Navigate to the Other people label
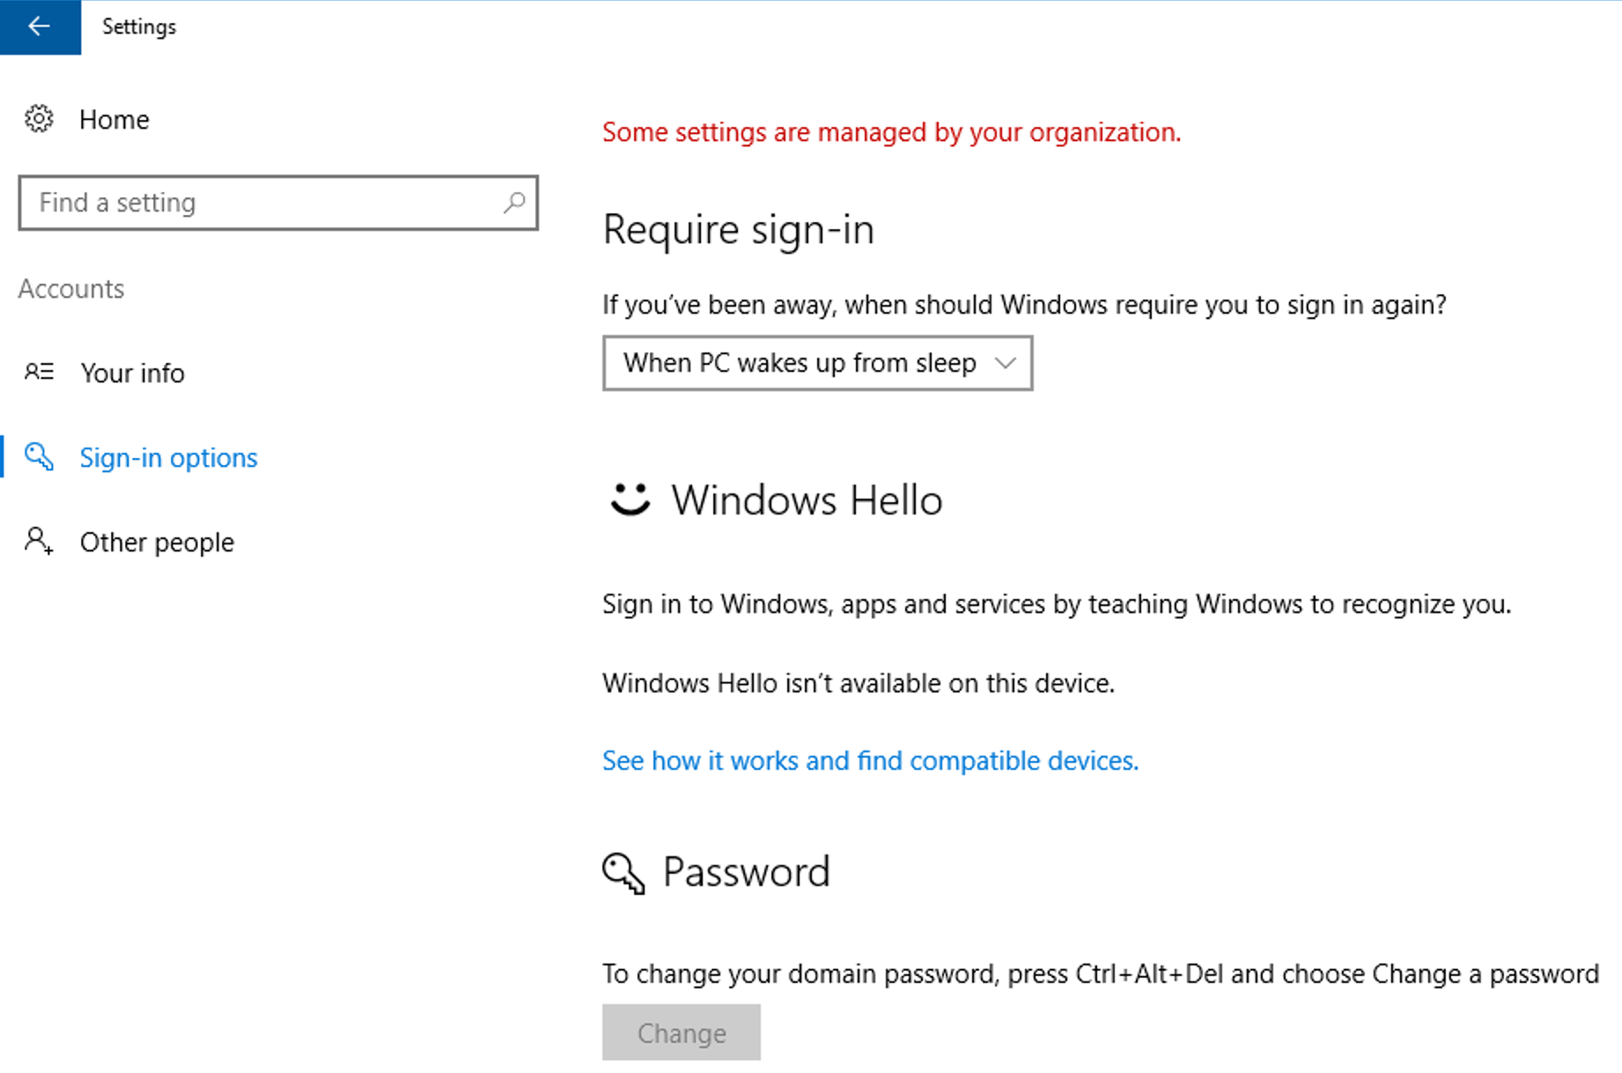The height and width of the screenshot is (1073, 1622). point(157,543)
